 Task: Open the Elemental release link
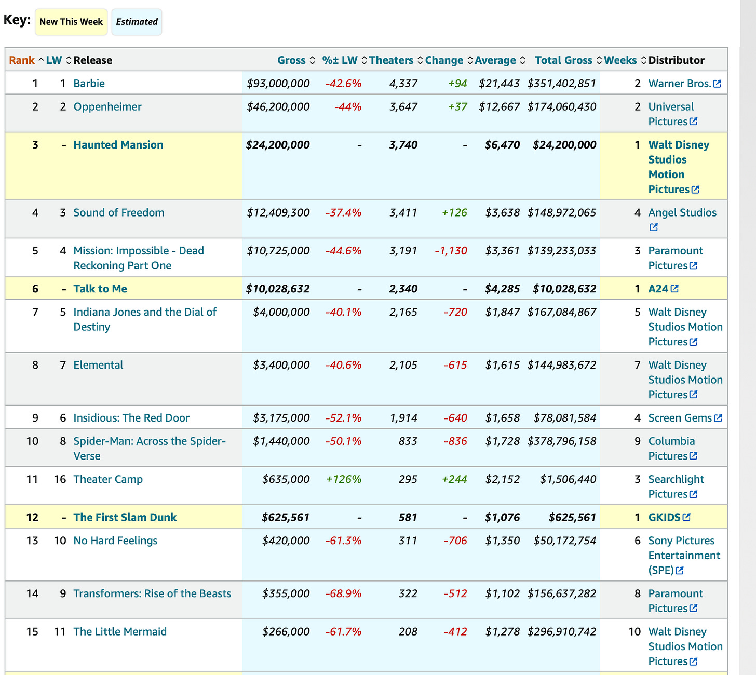tap(98, 365)
